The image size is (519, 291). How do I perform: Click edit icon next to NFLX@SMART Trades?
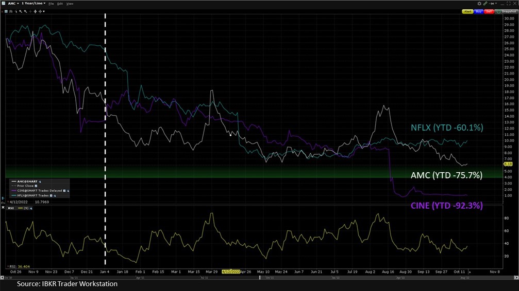55,195
